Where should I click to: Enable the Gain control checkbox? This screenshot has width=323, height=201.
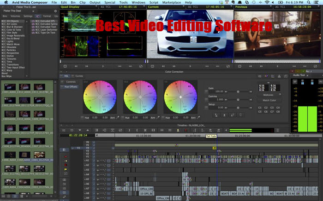coord(206,92)
